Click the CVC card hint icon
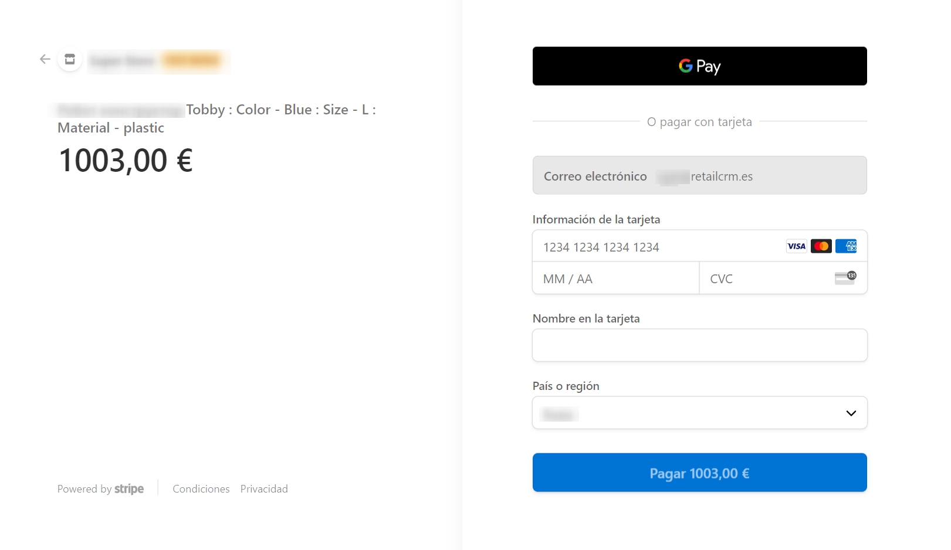The height and width of the screenshot is (550, 951). (x=845, y=278)
